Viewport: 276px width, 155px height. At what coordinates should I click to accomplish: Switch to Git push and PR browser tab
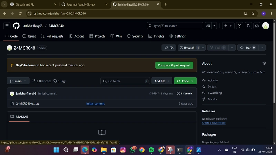(32, 4)
